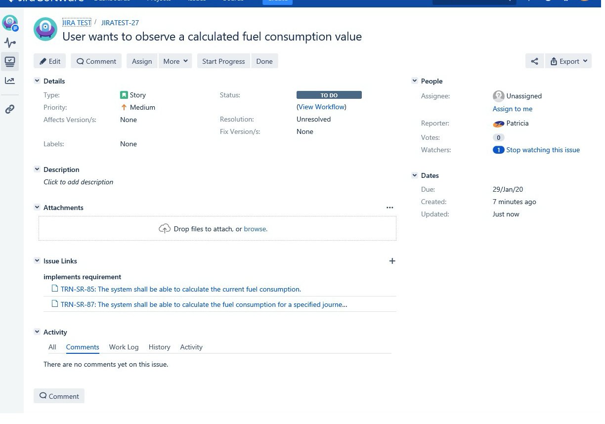
Task: Switch to the Work Log tab
Action: click(124, 347)
